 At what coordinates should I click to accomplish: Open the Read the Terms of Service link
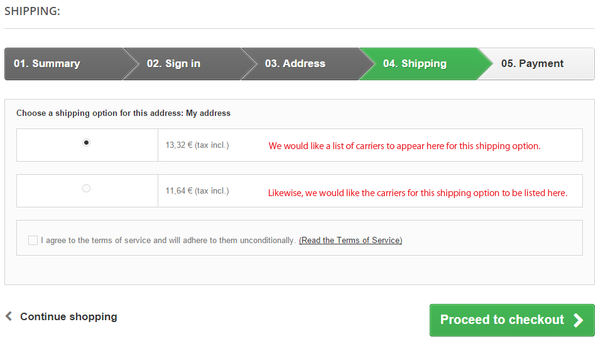(350, 240)
